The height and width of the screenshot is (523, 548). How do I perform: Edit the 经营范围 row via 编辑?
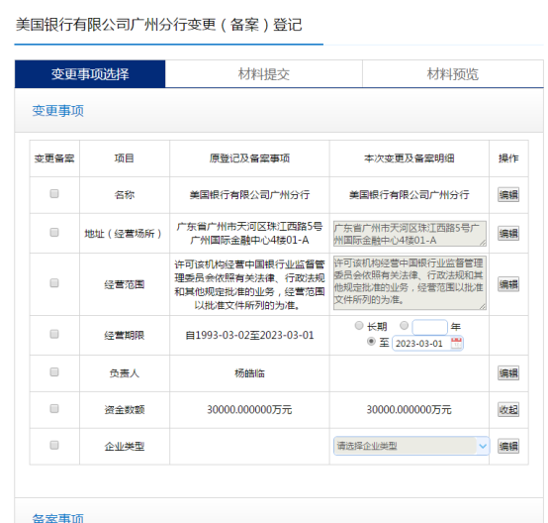point(508,284)
